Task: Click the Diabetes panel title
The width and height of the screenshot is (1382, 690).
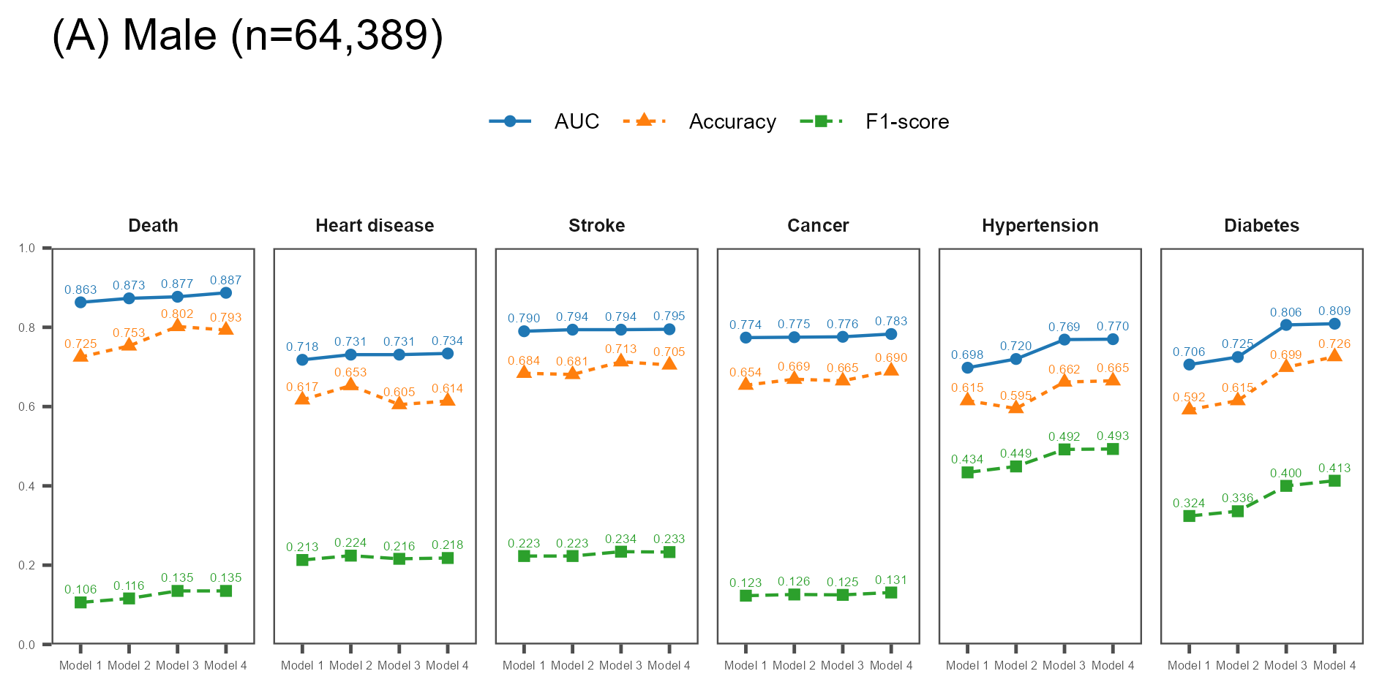Action: point(1261,225)
